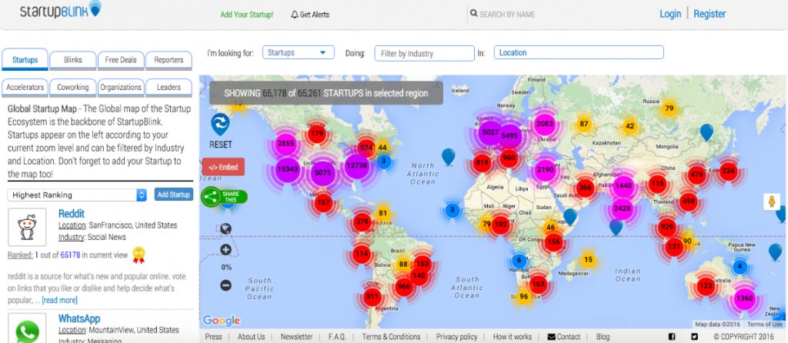The height and width of the screenshot is (343, 788).
Task: Open the WhatsApp startup title link
Action: click(x=79, y=318)
